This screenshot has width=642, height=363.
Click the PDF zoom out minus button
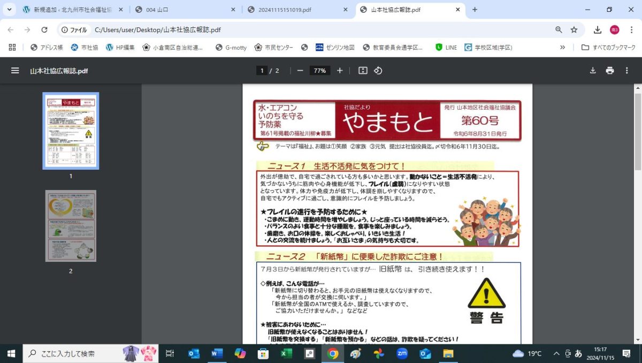(x=300, y=71)
